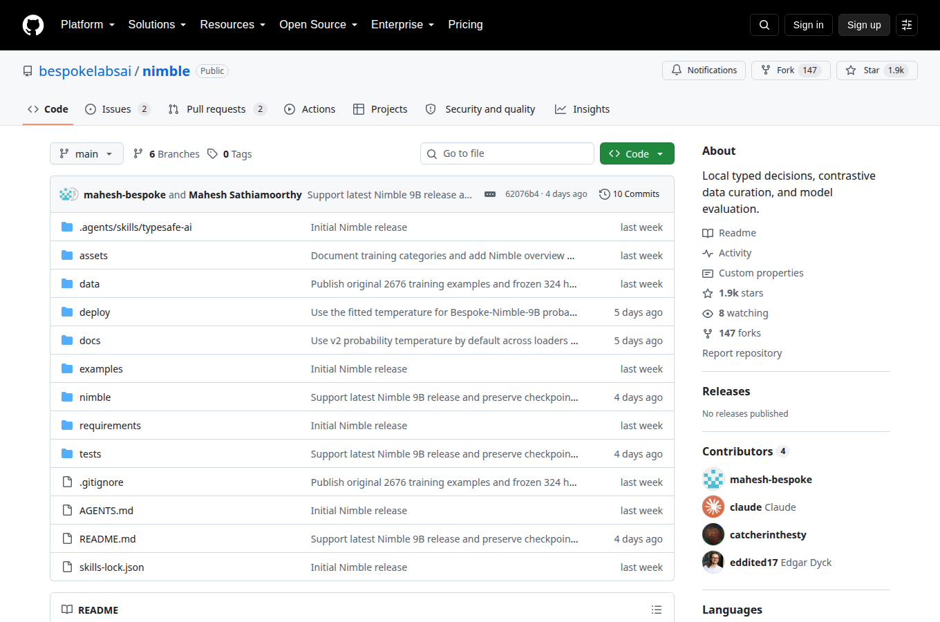Screen dimensions: 940x622
Task: Open the appearance settings icon button
Action: point(907,25)
